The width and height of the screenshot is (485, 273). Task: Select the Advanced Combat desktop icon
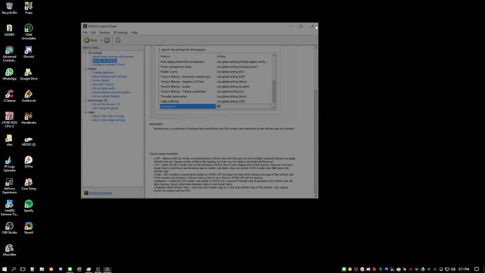9,54
